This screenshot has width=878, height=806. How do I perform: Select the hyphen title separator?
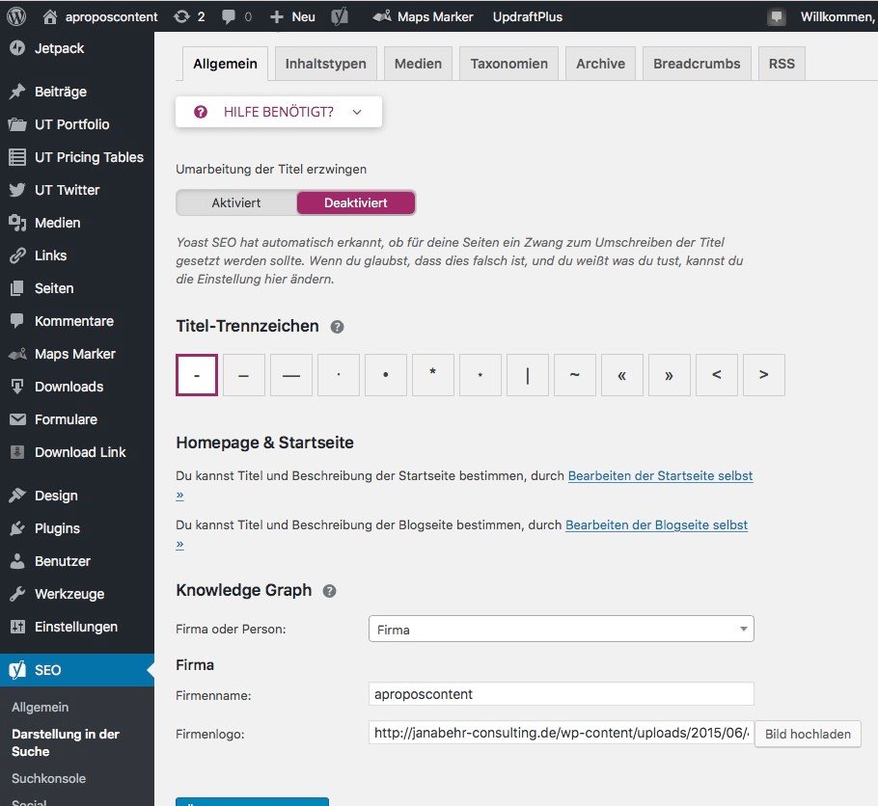[x=197, y=375]
